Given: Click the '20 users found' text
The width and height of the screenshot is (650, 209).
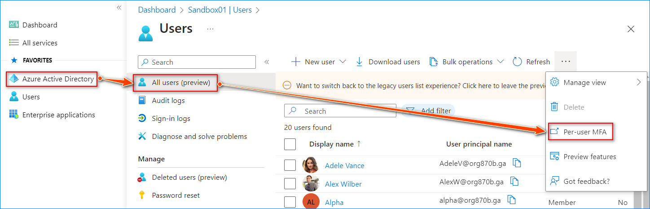Looking at the screenshot, I should pos(308,127).
